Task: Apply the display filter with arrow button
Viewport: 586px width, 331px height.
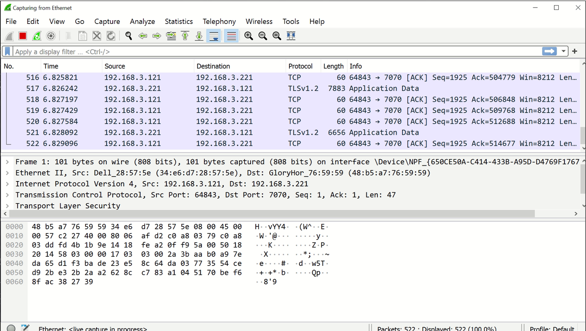Action: pos(549,51)
